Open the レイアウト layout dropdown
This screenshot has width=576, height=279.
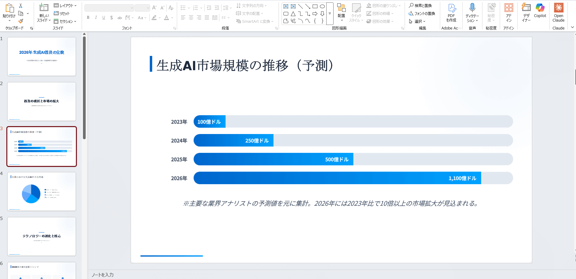pyautogui.click(x=65, y=5)
